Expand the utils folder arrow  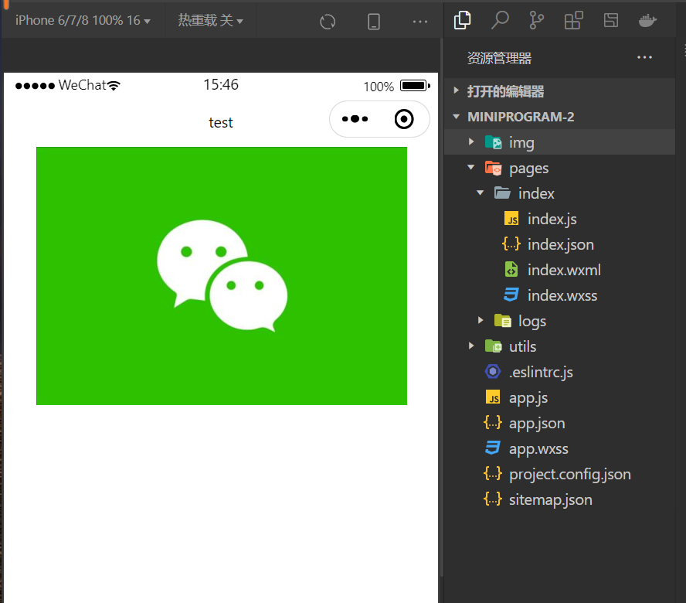click(x=470, y=346)
